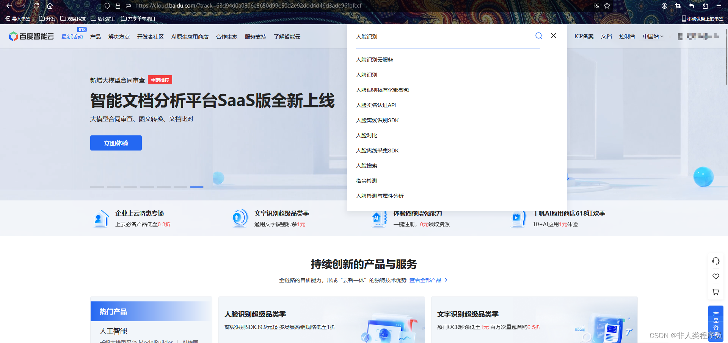Open the browser account profile icon

pos(664,6)
